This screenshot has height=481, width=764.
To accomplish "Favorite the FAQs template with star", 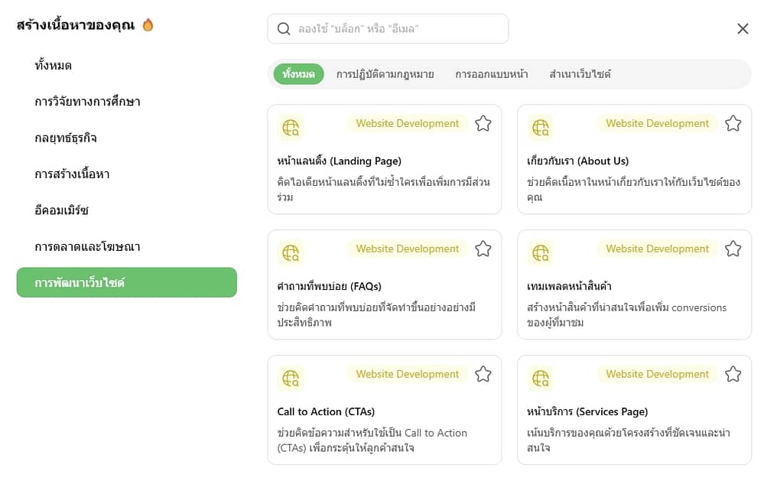I will [x=483, y=249].
